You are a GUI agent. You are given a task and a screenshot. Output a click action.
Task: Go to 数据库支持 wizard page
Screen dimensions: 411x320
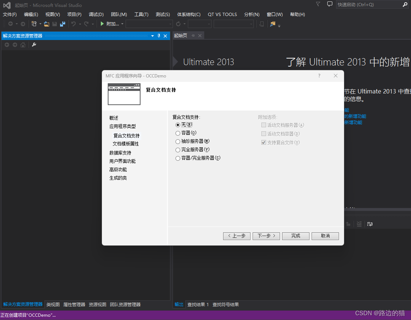[x=120, y=153]
